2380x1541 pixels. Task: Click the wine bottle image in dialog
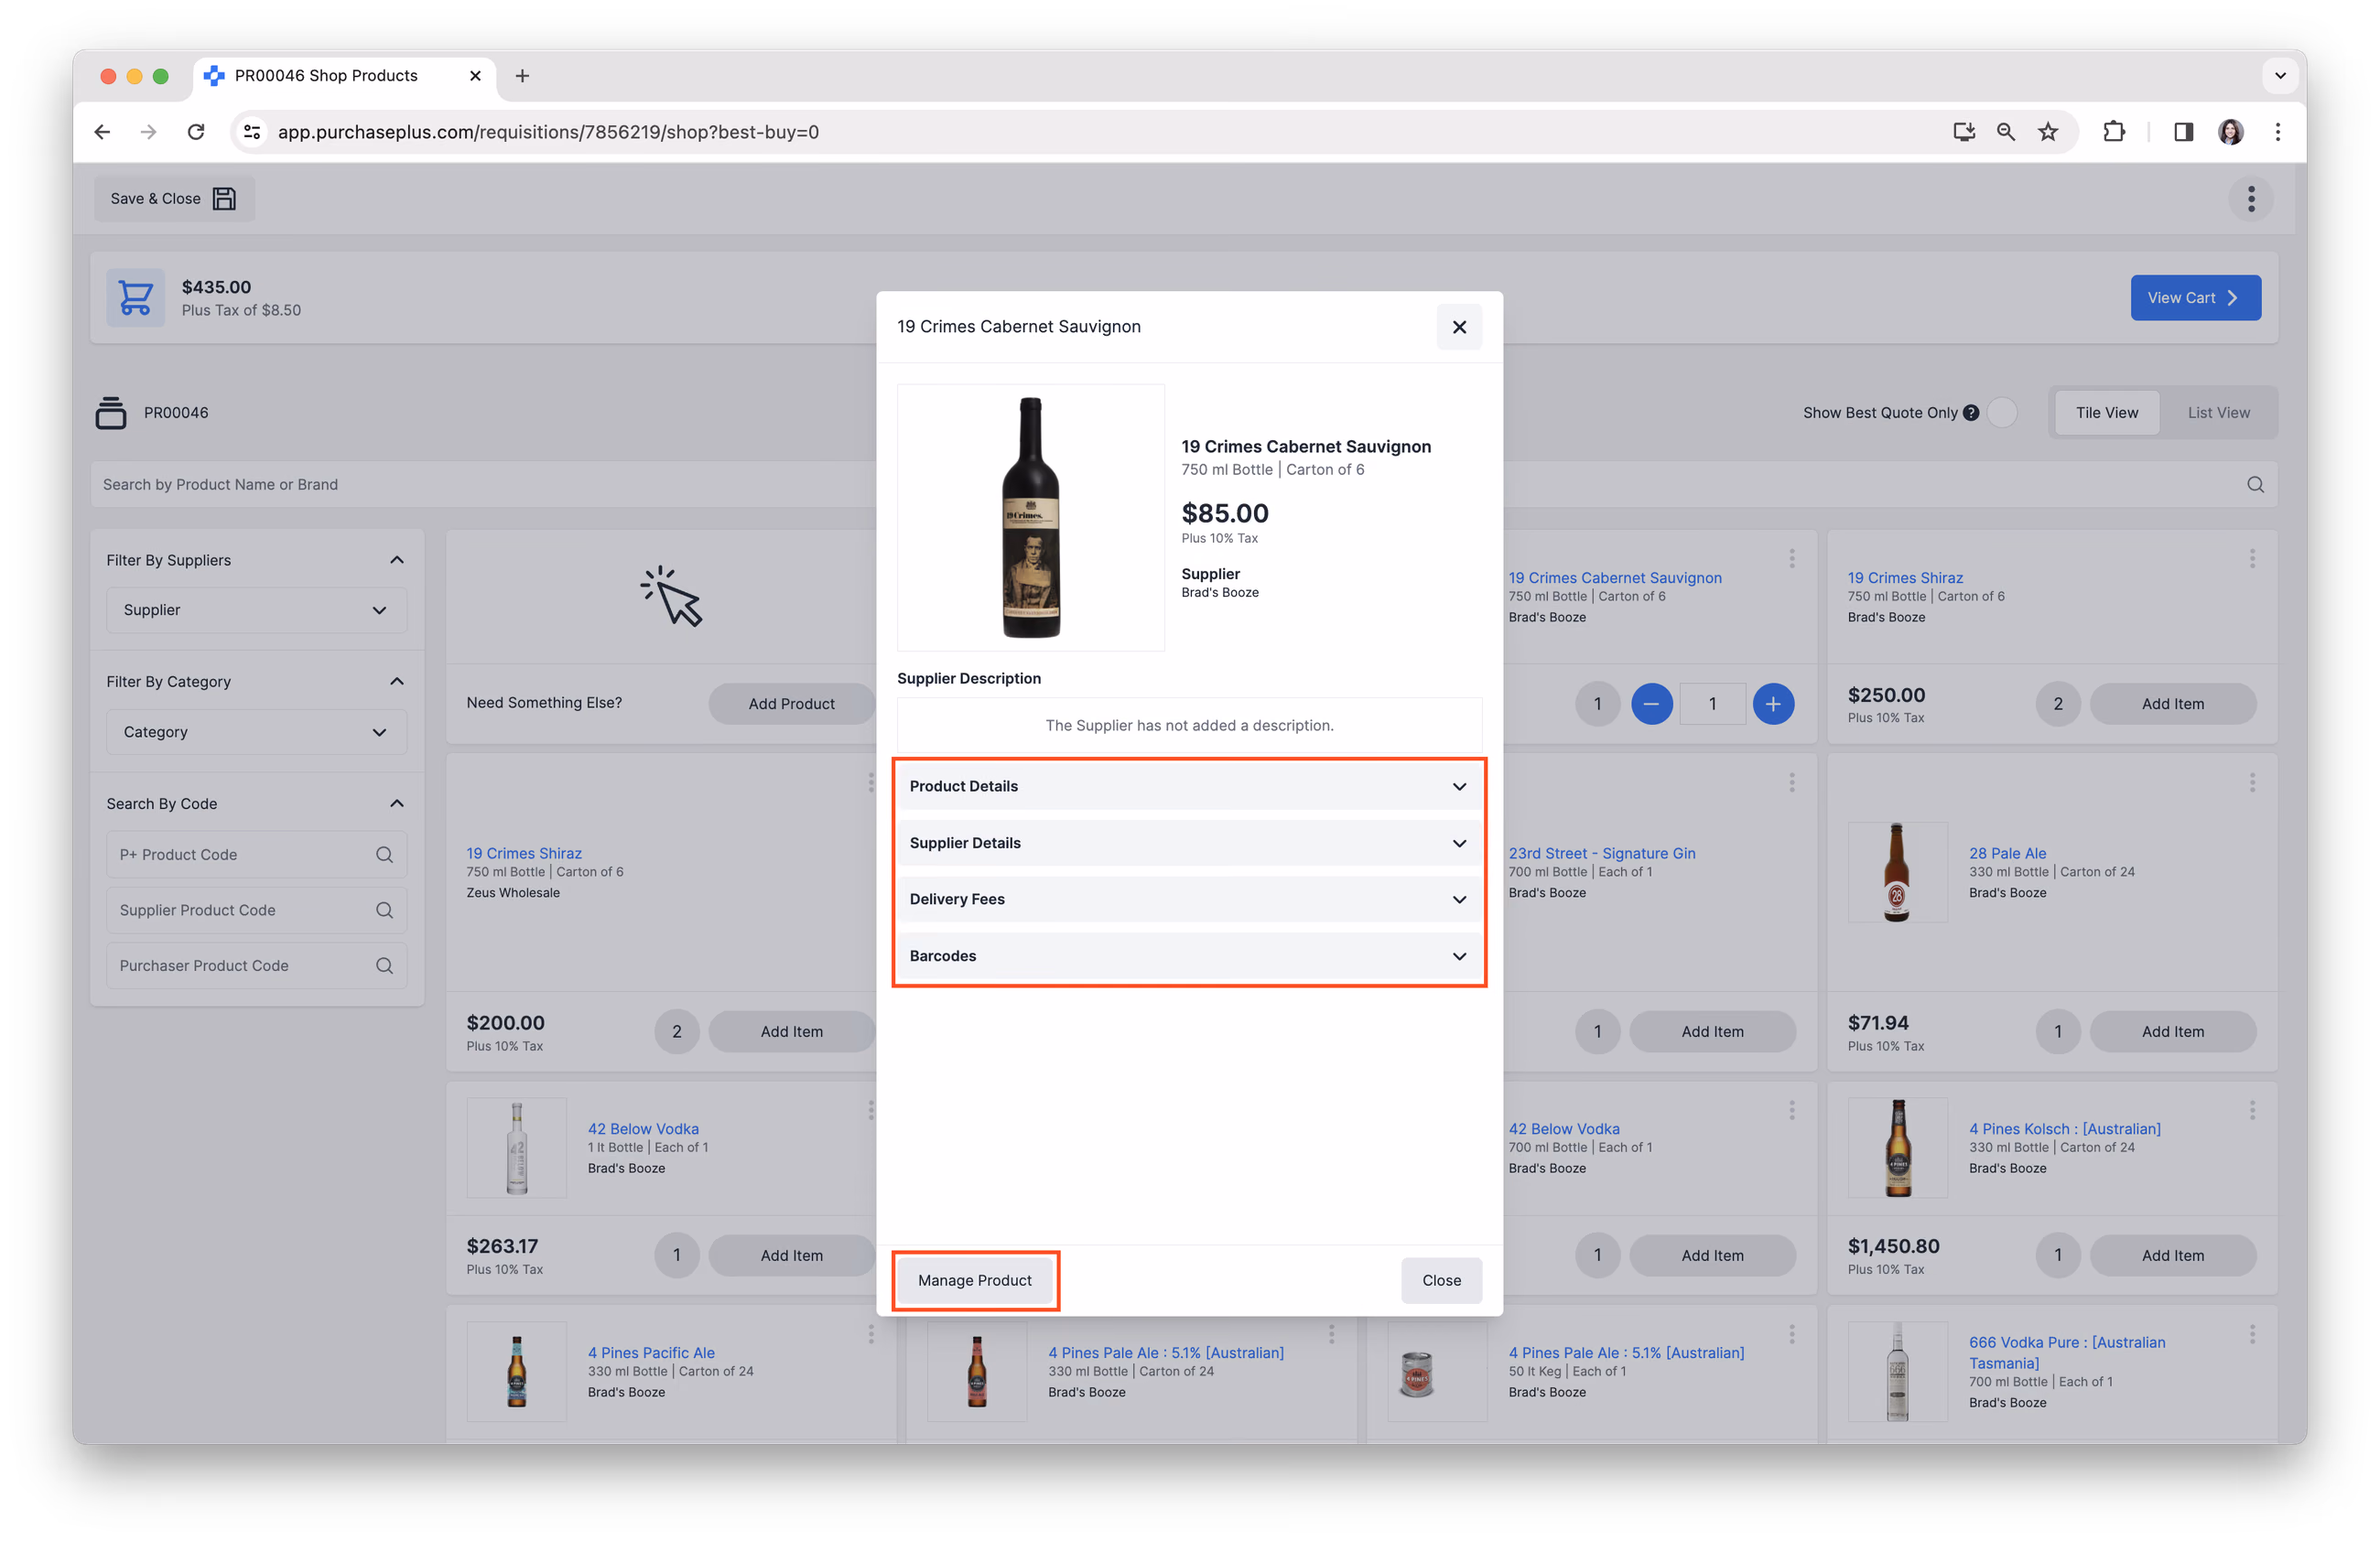click(1031, 518)
